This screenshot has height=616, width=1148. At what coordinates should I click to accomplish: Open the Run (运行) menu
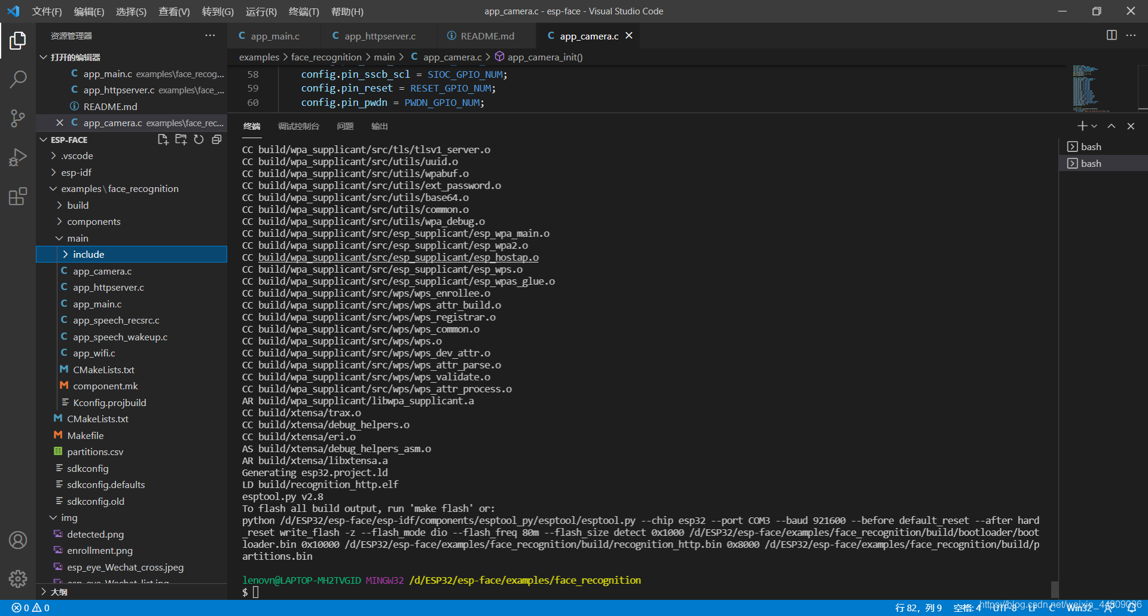pos(261,11)
